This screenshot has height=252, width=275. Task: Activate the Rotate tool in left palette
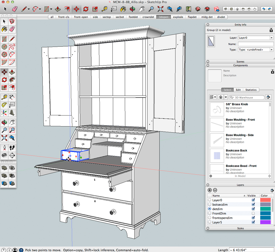4,80
